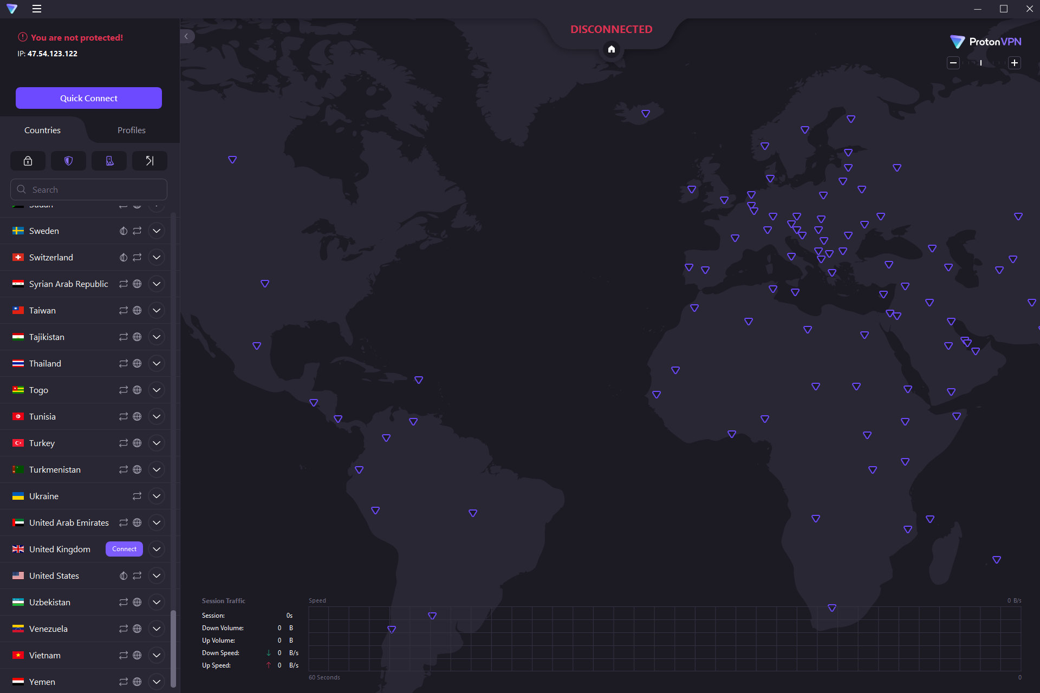Zoom in on map using plus button
The height and width of the screenshot is (693, 1040).
[1015, 63]
